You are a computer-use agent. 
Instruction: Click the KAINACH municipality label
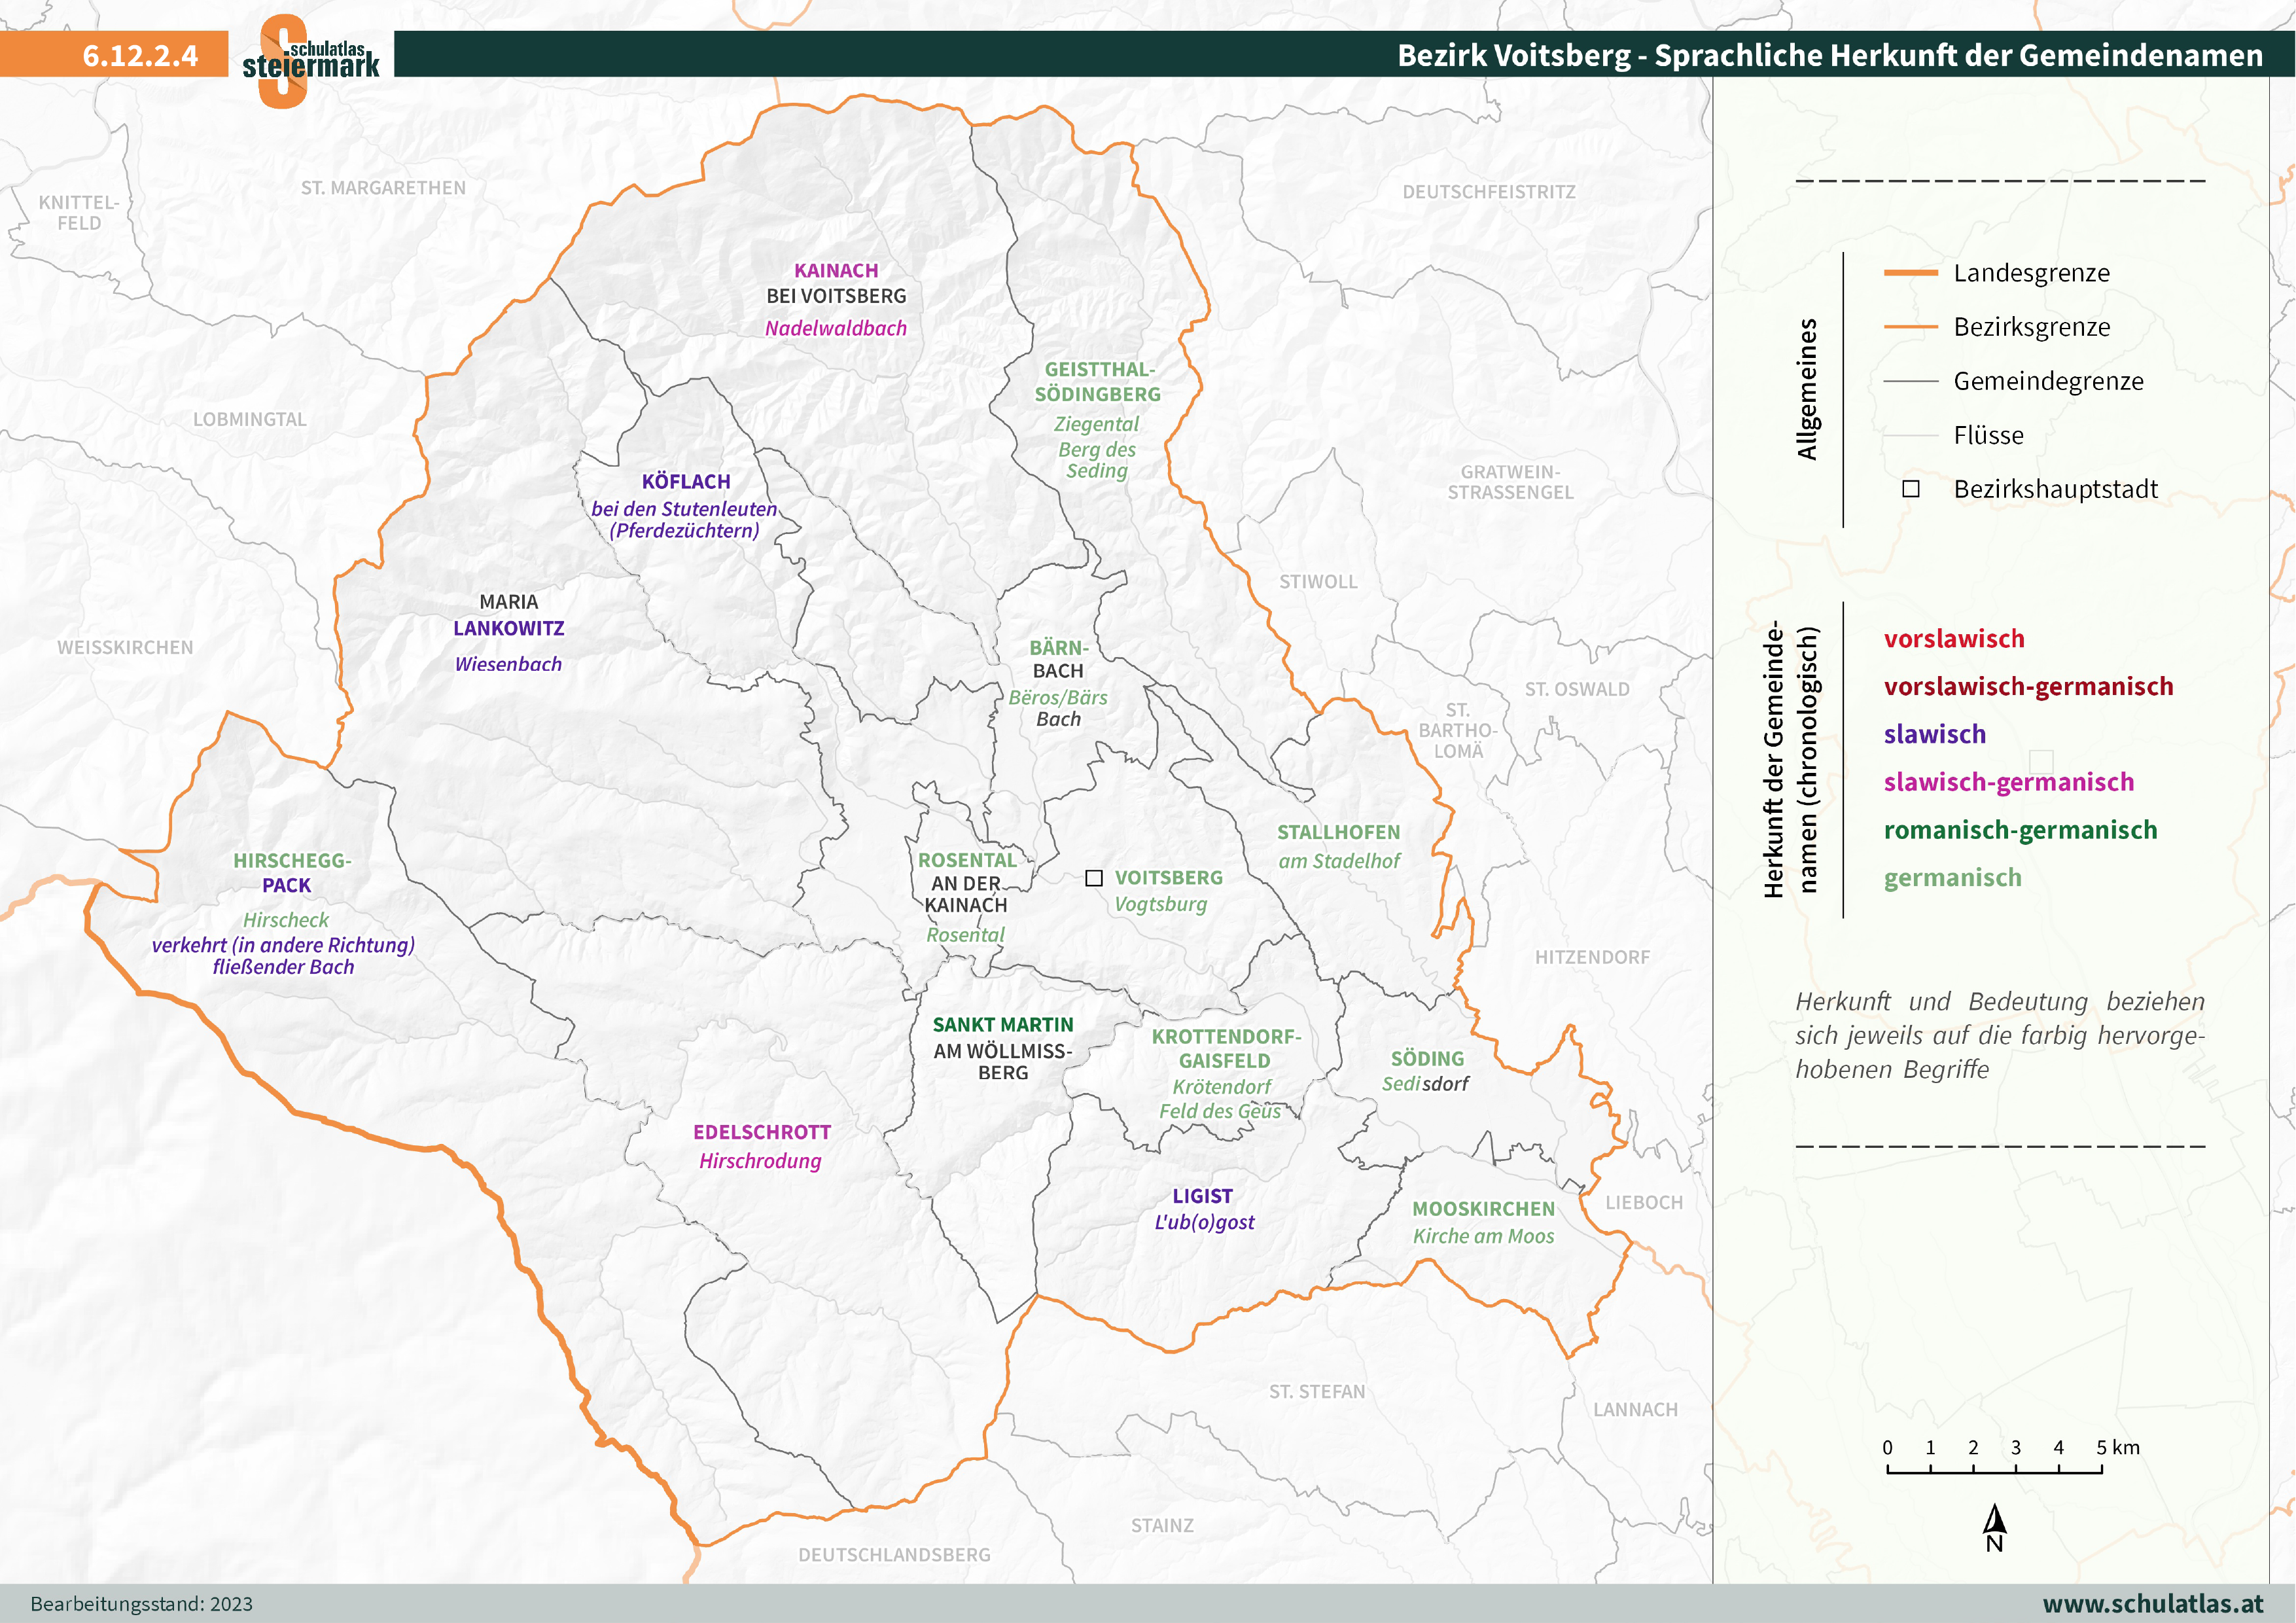point(836,271)
